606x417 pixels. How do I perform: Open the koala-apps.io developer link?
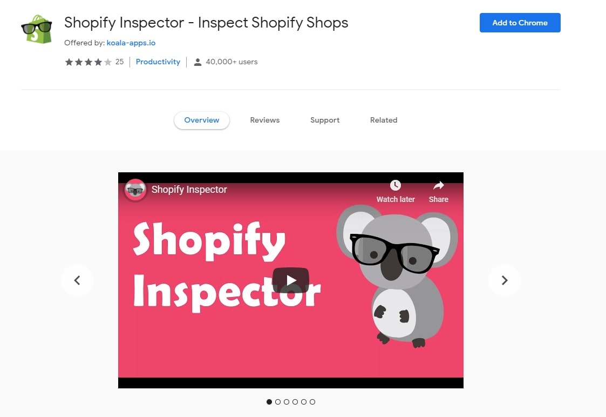pyautogui.click(x=131, y=43)
